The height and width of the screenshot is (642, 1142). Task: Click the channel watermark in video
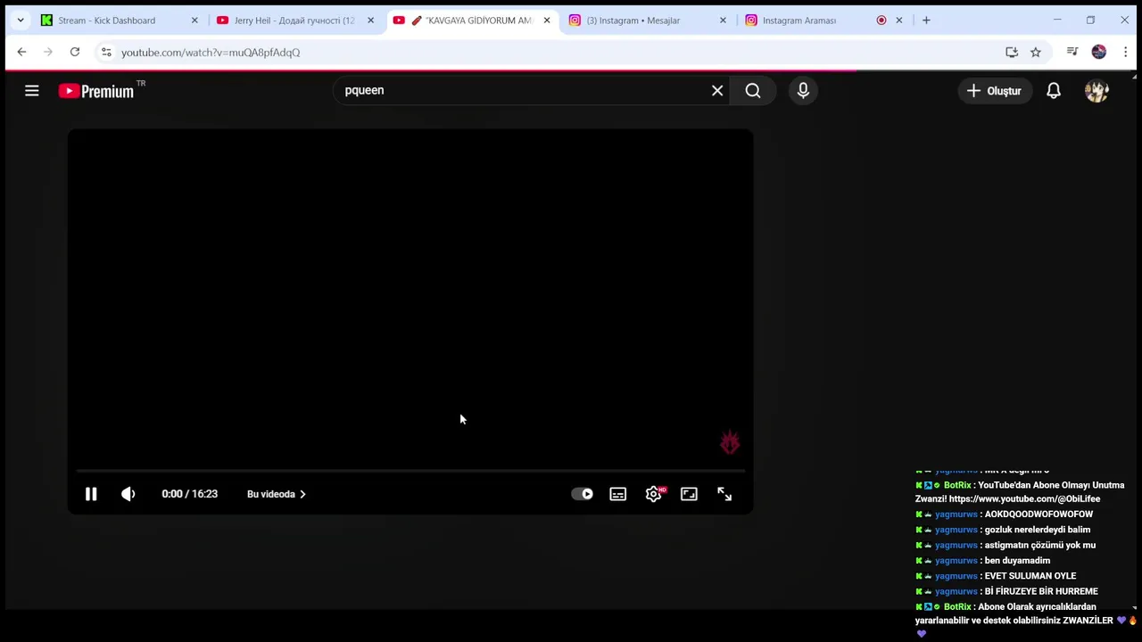[730, 442]
